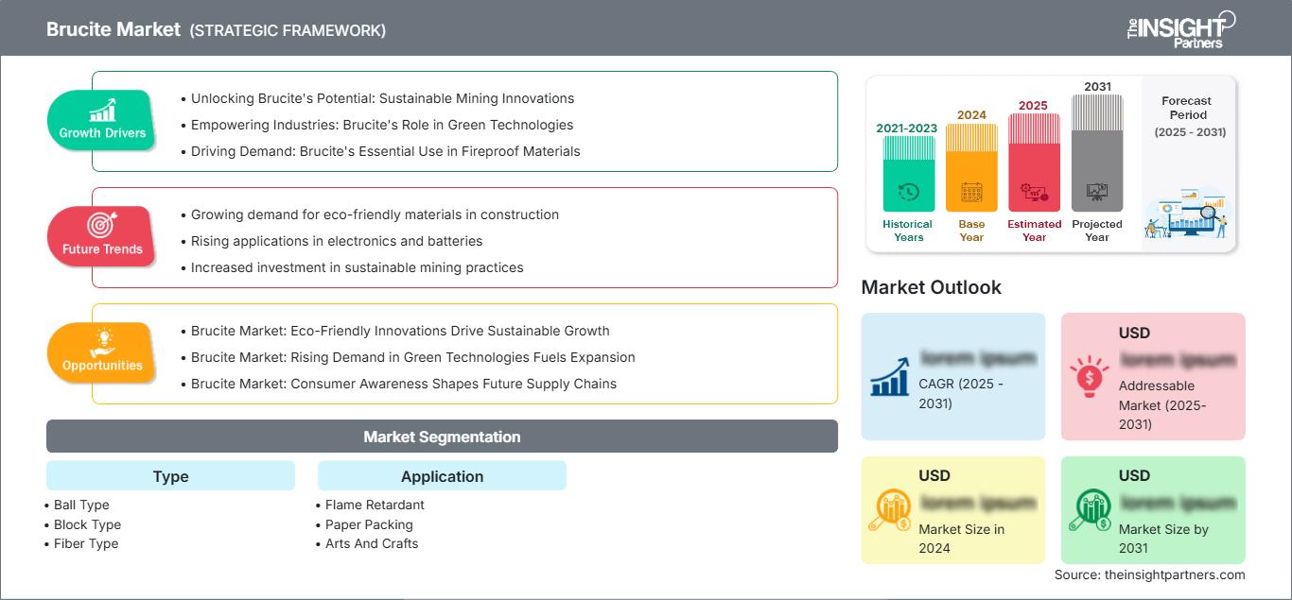Click the Opportunities lightbulb hand icon
This screenshot has width=1292, height=600.
coord(102,341)
